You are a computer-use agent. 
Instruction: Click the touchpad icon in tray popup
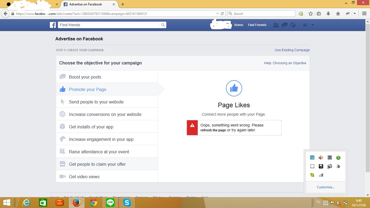[x=329, y=158]
